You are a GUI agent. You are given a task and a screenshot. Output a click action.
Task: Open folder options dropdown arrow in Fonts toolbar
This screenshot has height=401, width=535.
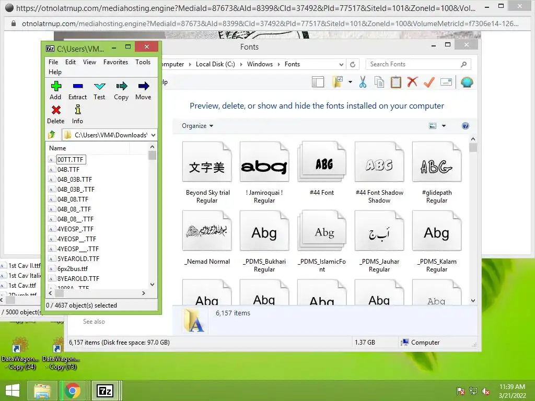(351, 82)
